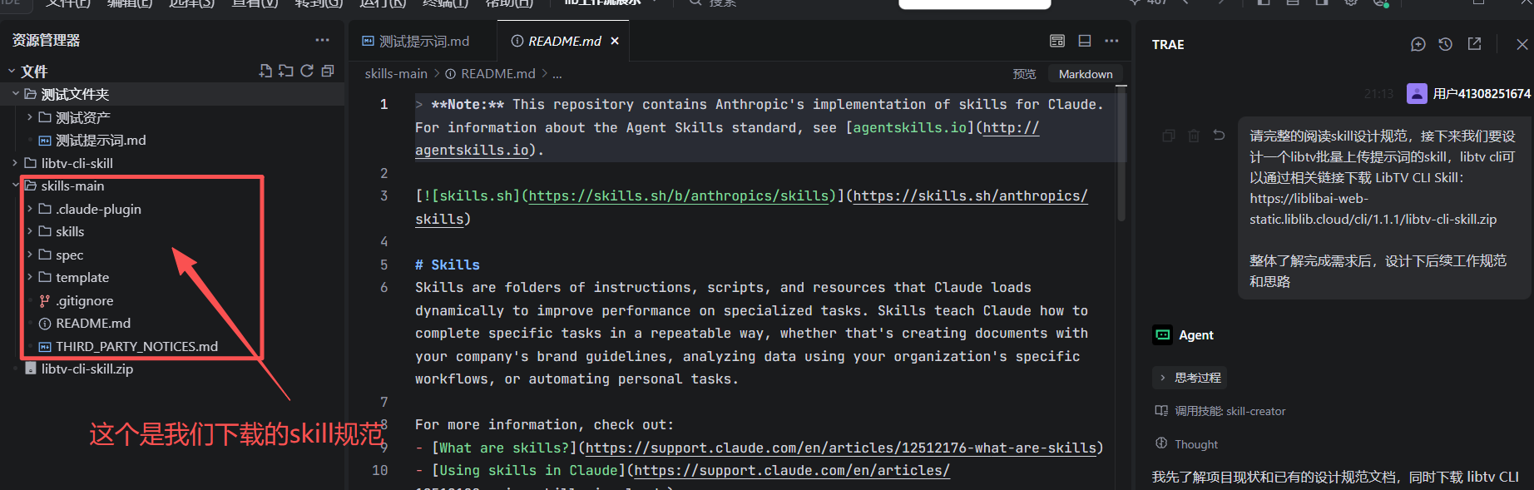Refresh the file explorer
This screenshot has width=1534, height=490.
tap(307, 71)
